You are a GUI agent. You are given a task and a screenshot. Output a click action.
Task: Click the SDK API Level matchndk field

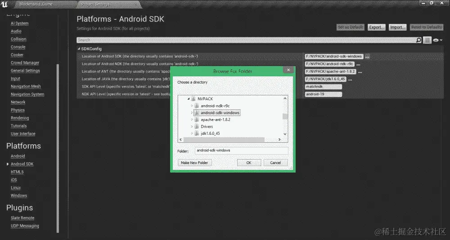pos(324,87)
